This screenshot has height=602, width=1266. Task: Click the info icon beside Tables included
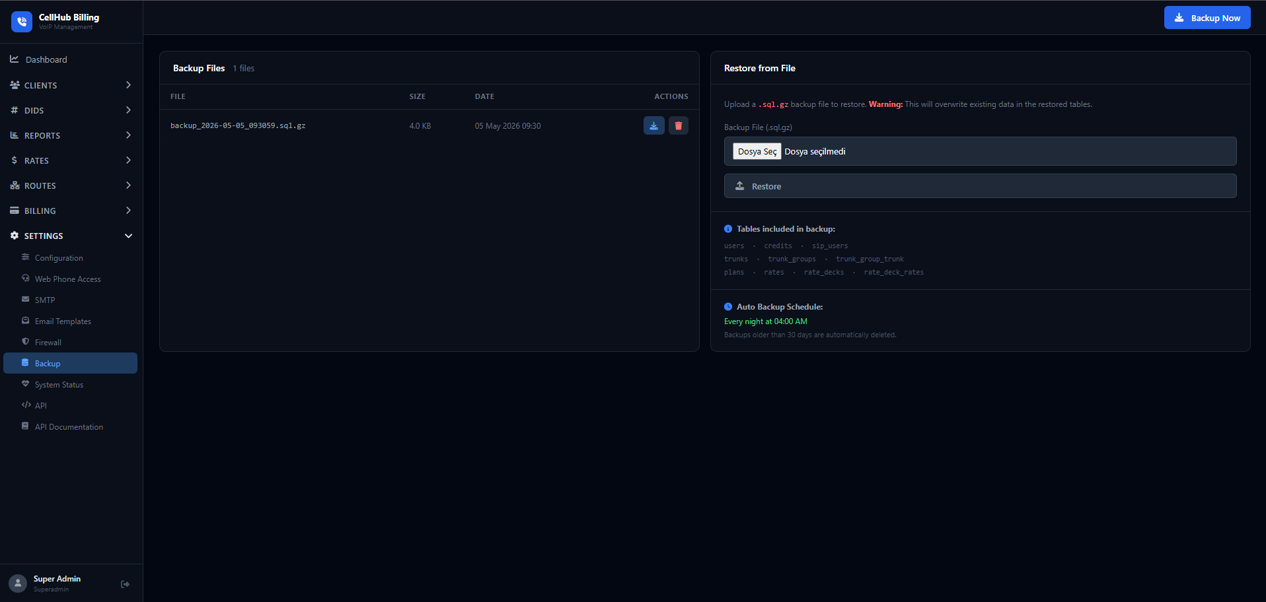click(728, 229)
